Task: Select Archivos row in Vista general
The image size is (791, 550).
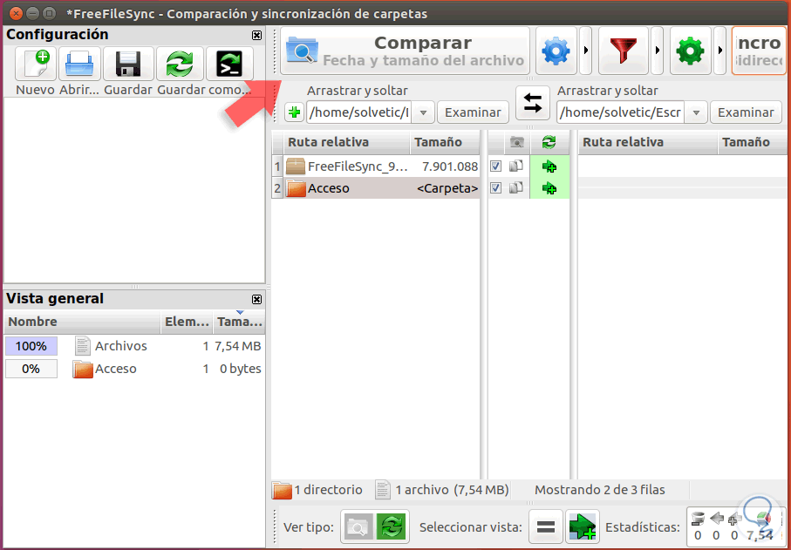Action: tap(134, 346)
